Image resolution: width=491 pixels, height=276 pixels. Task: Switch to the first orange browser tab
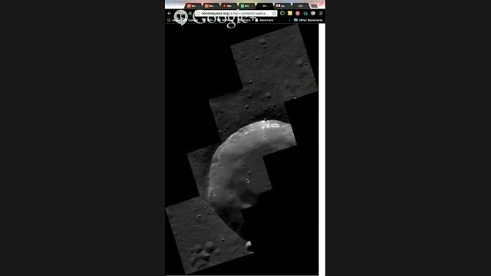pyautogui.click(x=193, y=6)
